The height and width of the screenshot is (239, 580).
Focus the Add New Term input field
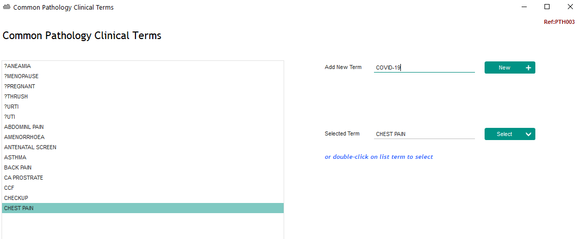(424, 67)
